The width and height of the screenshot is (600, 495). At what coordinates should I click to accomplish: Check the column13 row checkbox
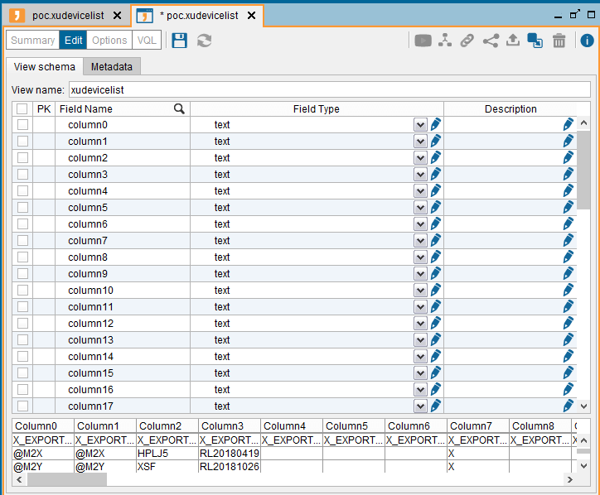click(x=22, y=340)
